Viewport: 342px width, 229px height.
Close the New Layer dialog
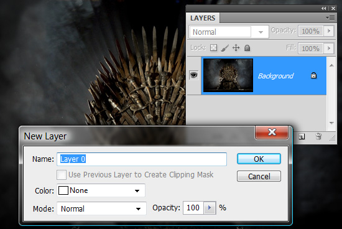272,132
